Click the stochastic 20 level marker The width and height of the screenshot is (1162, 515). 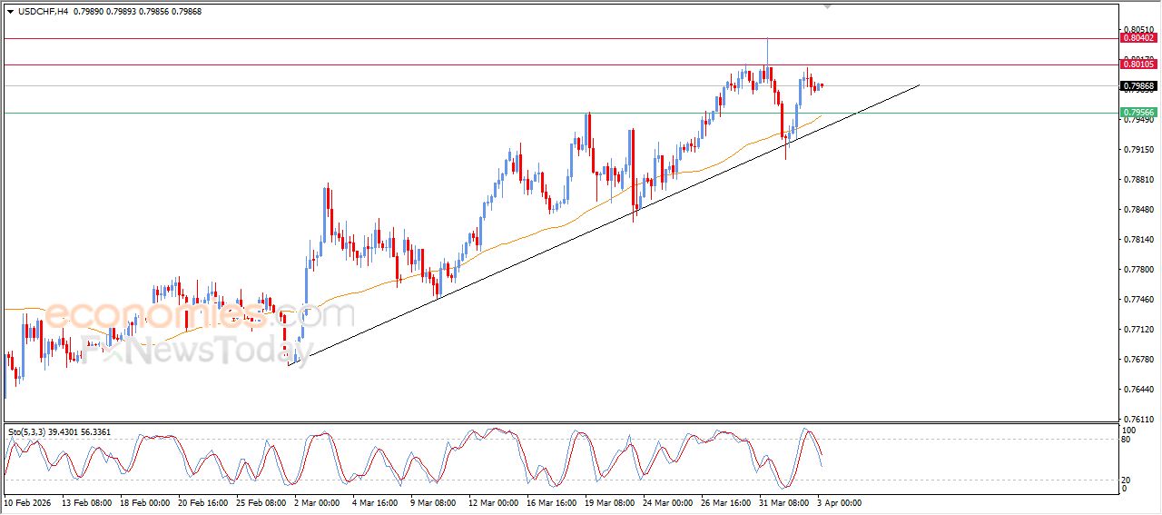click(x=1128, y=479)
